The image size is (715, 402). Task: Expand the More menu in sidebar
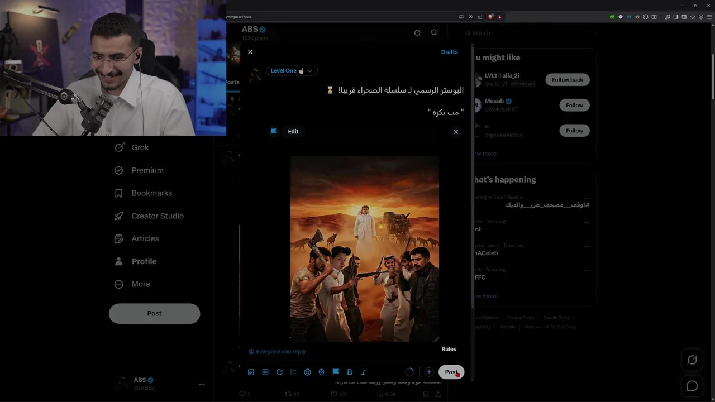point(132,284)
